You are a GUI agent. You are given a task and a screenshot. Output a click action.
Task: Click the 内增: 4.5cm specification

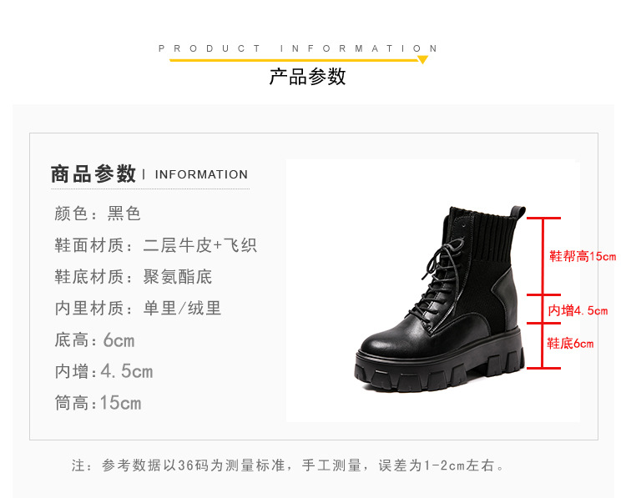103,371
